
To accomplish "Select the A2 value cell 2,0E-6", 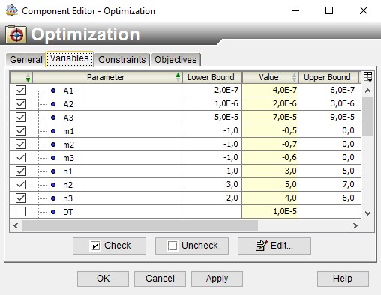I will (270, 103).
